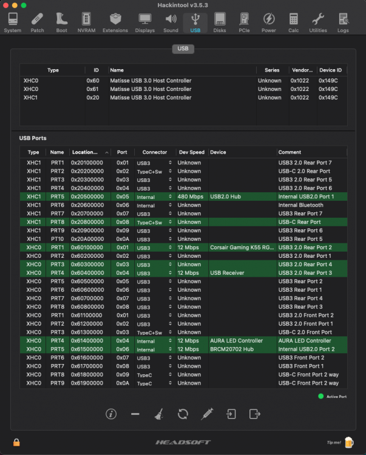This screenshot has width=366, height=455.
Task: Select the XHC1 0x20 controller row
Action: pos(183,98)
